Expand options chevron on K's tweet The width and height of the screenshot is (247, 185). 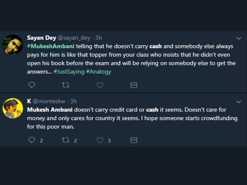239,101
